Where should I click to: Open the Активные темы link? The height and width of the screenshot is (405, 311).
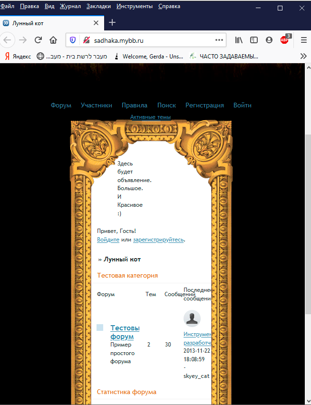pos(150,117)
